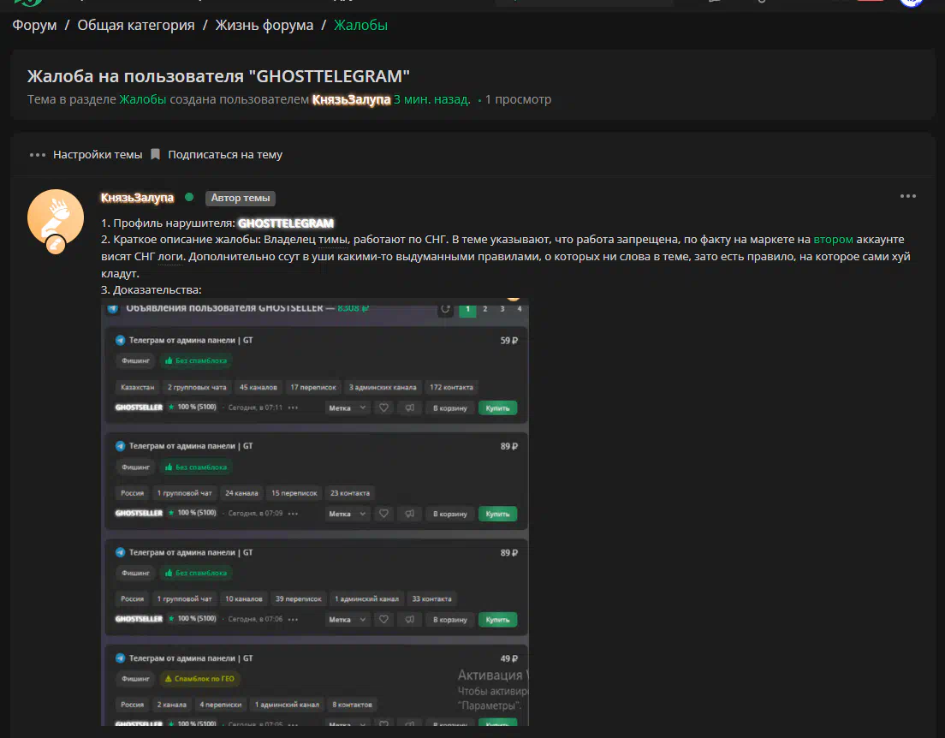Click Telegram icon of the 49 ₽ listing
The width and height of the screenshot is (945, 738).
coord(120,658)
